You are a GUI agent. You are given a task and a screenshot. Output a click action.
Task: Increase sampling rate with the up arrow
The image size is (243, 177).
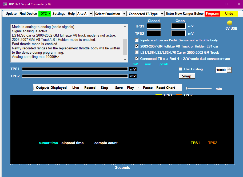229,69
